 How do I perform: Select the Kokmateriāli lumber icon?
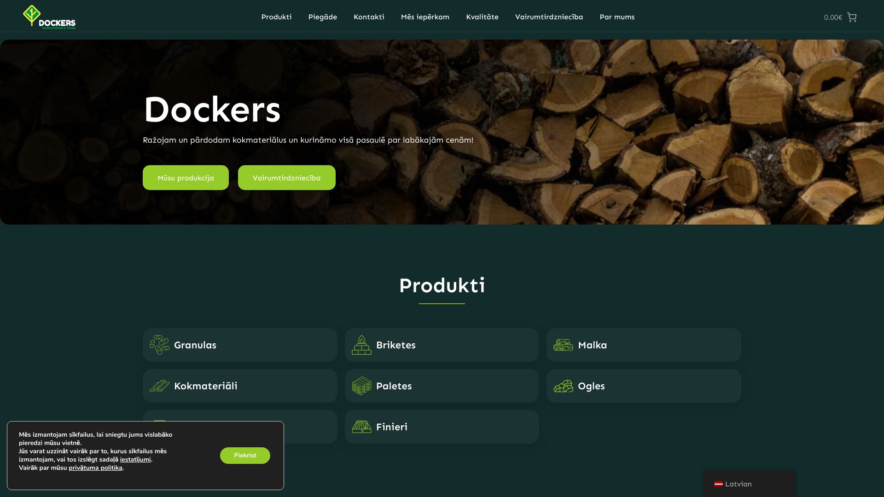pos(159,386)
